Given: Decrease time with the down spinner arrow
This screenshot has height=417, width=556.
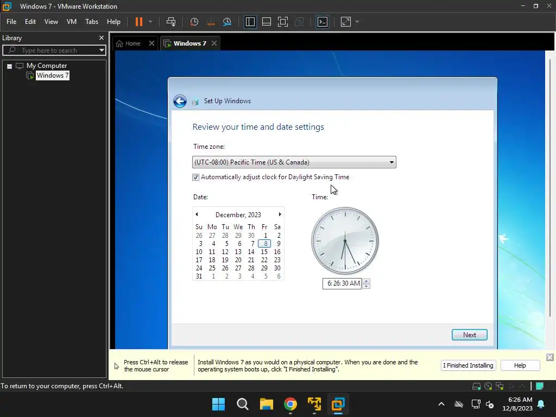Looking at the screenshot, I should [367, 286].
